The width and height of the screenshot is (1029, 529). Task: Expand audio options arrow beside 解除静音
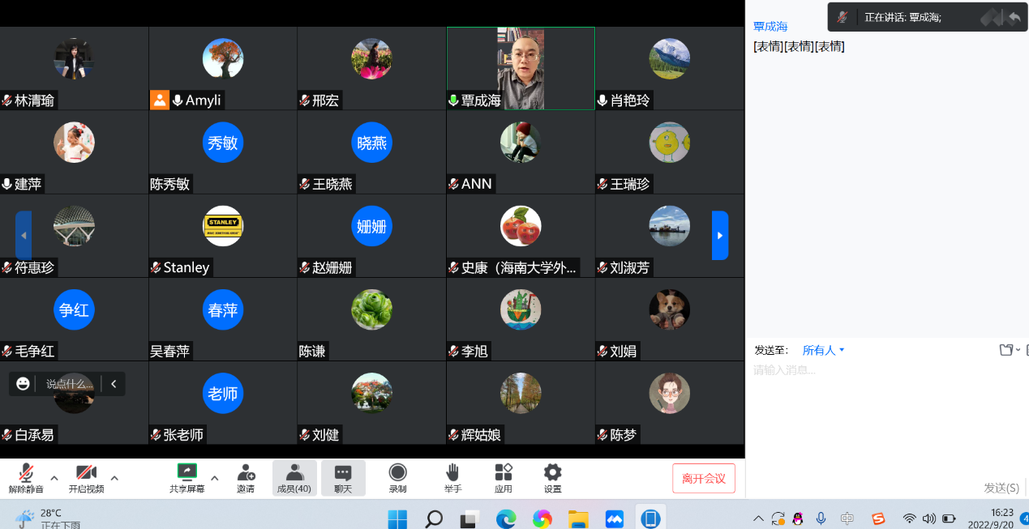pos(54,477)
